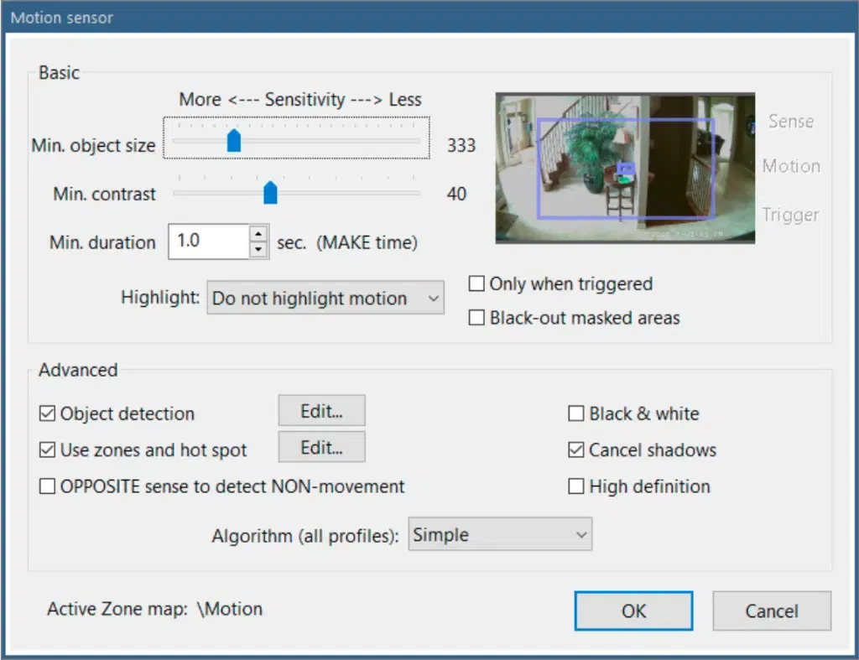Toggle the Object detection checkbox

(x=47, y=413)
